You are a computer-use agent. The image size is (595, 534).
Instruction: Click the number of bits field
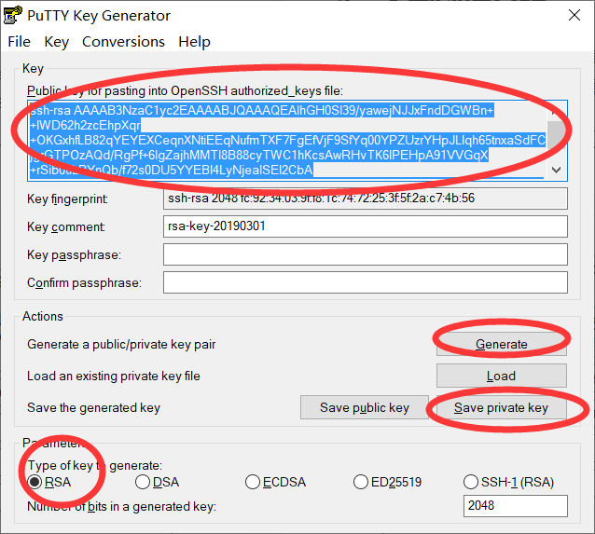point(516,506)
